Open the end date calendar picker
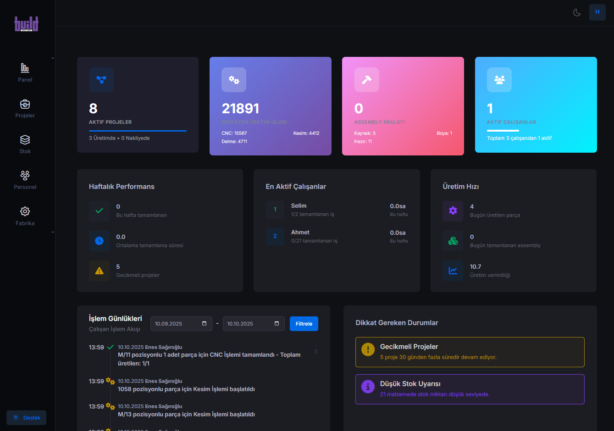 (277, 323)
